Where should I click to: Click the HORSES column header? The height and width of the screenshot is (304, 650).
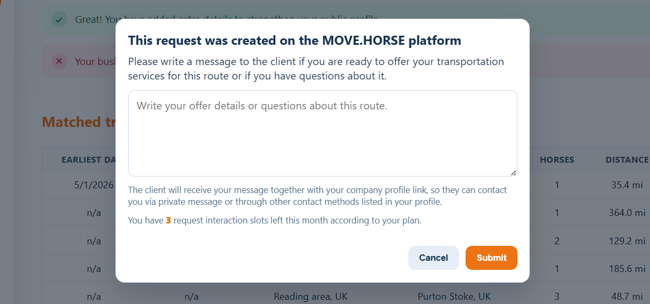coord(557,159)
